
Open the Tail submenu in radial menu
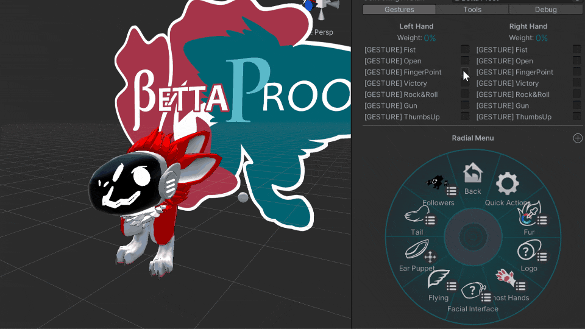coord(420,221)
